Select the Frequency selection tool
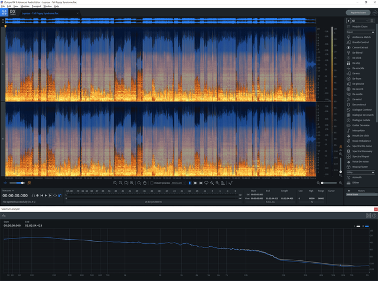The height and width of the screenshot is (281, 378). click(201, 183)
